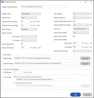This screenshot has width=94, height=98.
Task: Click the Media Setting Name field
Action: tap(43, 7)
